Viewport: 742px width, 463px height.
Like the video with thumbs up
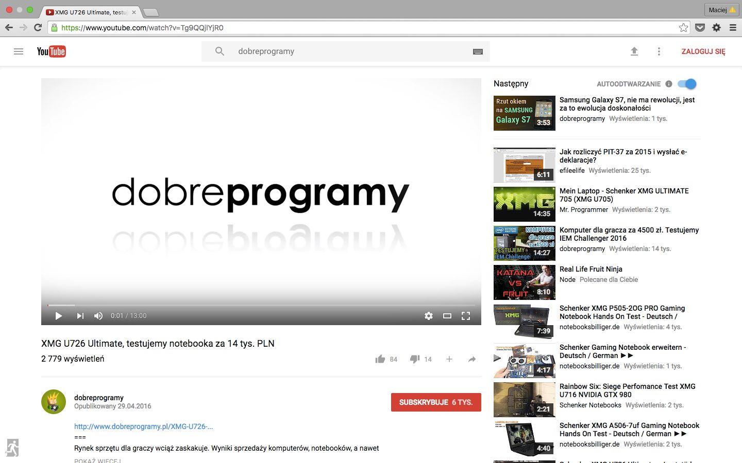[x=380, y=359]
